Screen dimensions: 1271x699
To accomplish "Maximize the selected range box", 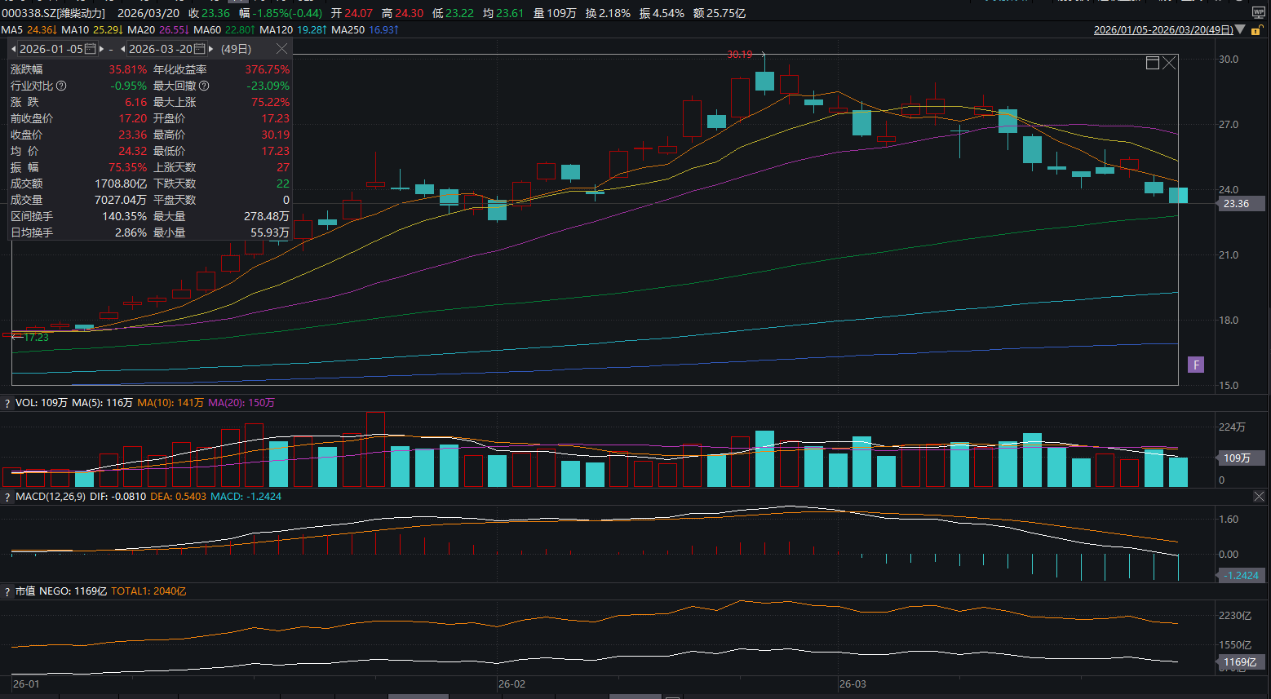I will (1152, 63).
